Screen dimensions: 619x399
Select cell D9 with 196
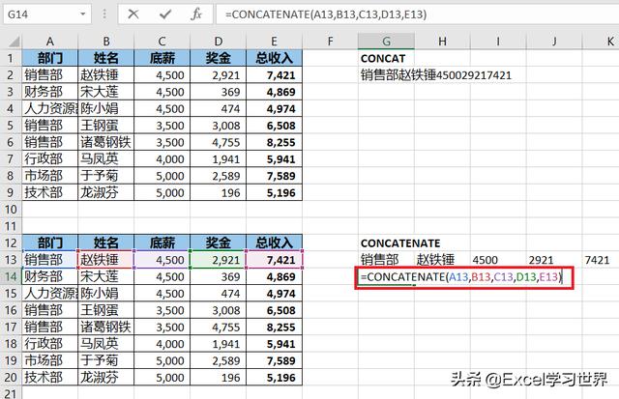(x=219, y=192)
